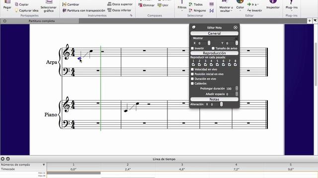Click Ninguno to deselect all

[x=197, y=10]
